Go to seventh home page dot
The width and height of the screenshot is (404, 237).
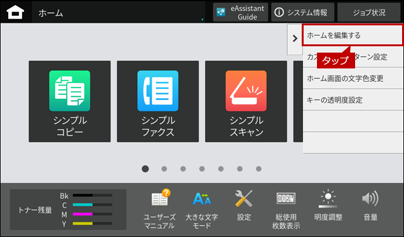259,169
